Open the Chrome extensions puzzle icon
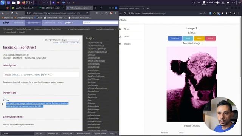Image resolution: width=242 pixels, height=136 pixels. tap(222, 14)
